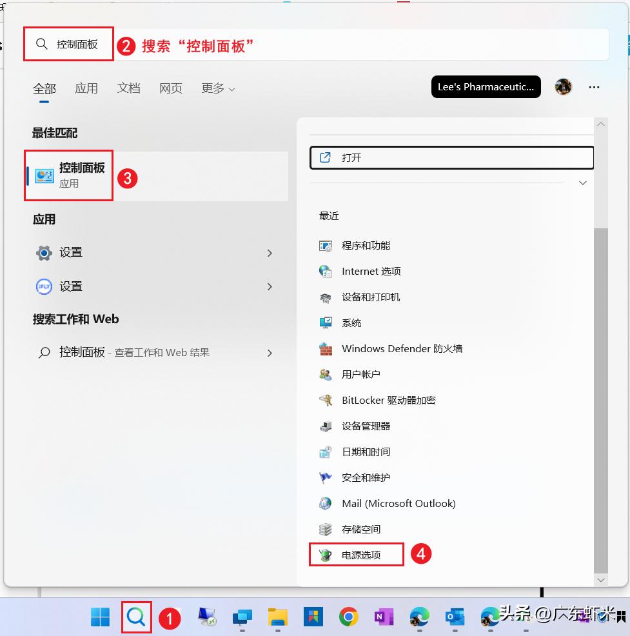The height and width of the screenshot is (636, 630).
Task: Expand the first 设置 result arrow
Action: pyautogui.click(x=270, y=253)
